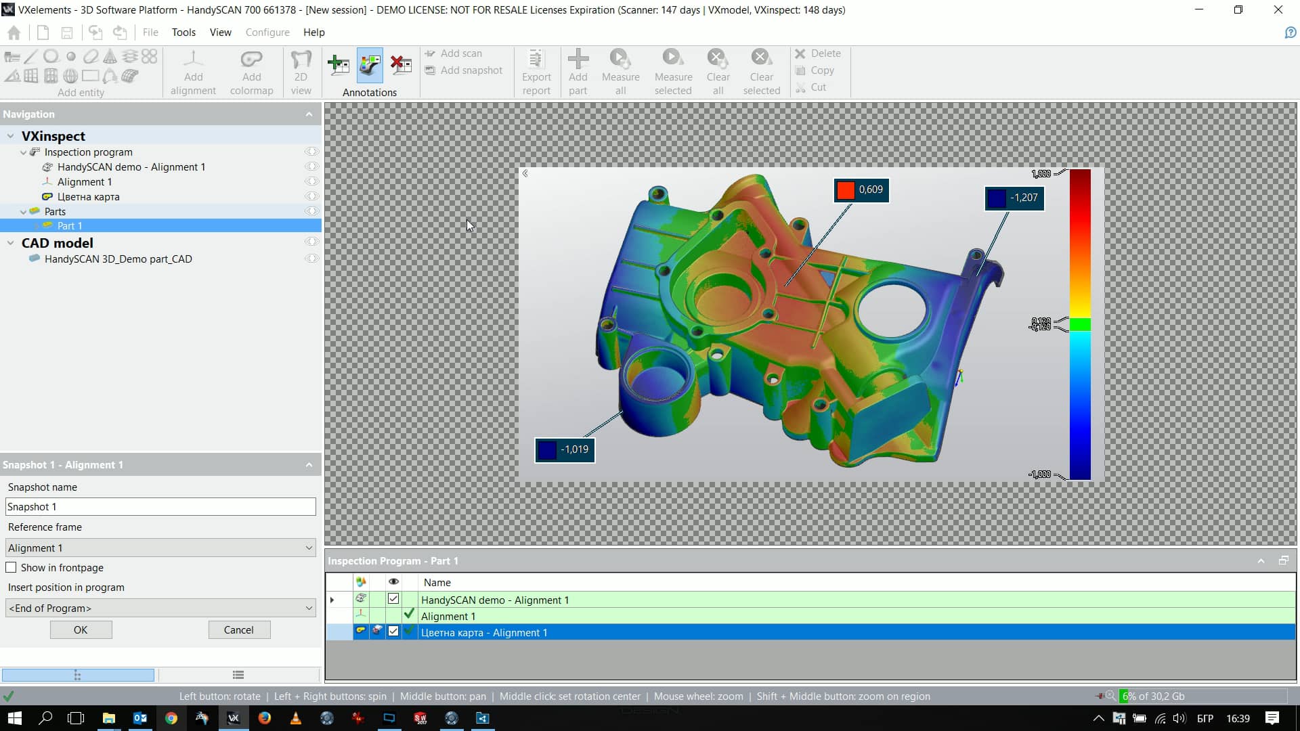Click the Create annotation green plus icon

click(x=338, y=65)
